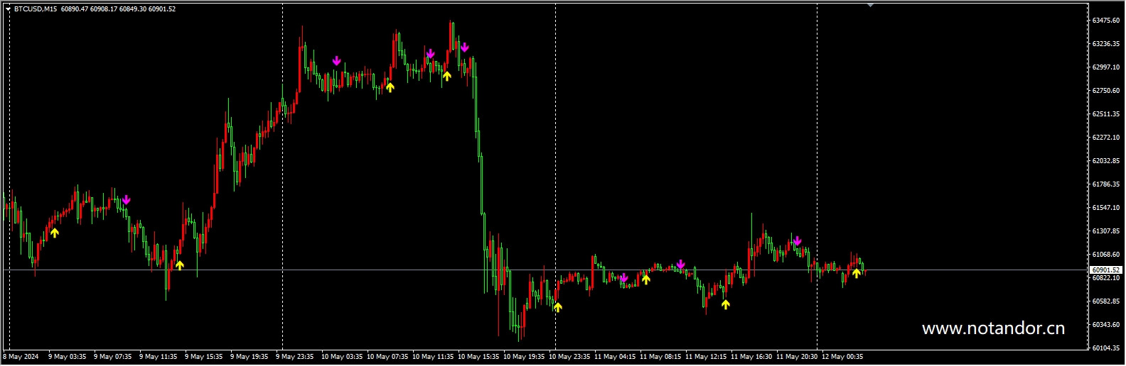The width and height of the screenshot is (1126, 366).
Task: Click the 9 May 23:35 time label
Action: 294,357
